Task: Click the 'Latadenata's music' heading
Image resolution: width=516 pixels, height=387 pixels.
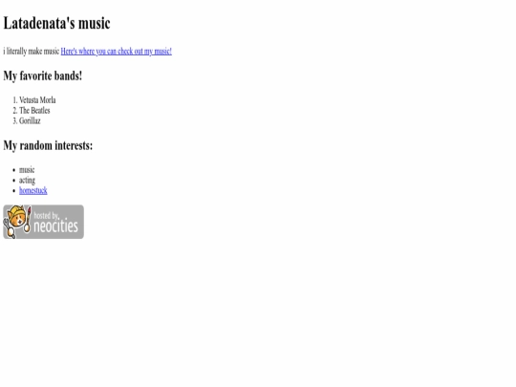Action: tap(56, 23)
